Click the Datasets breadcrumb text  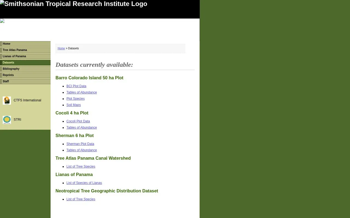tap(73, 49)
